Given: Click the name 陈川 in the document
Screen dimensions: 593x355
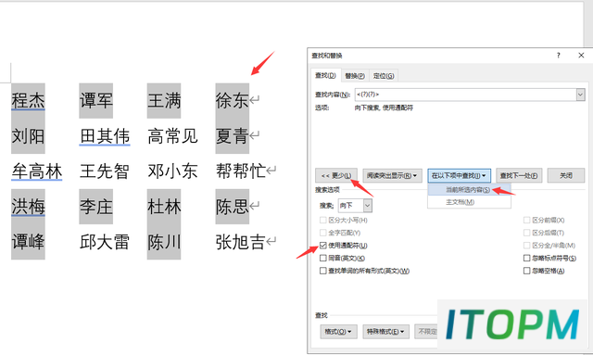Looking at the screenshot, I should click(164, 242).
